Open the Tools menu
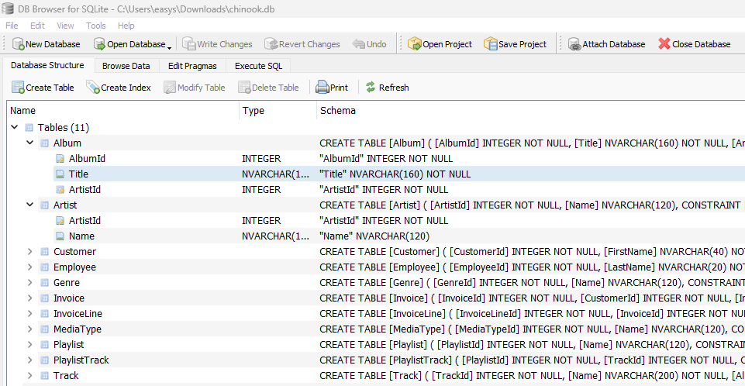This screenshot has height=386, width=745. pyautogui.click(x=95, y=26)
